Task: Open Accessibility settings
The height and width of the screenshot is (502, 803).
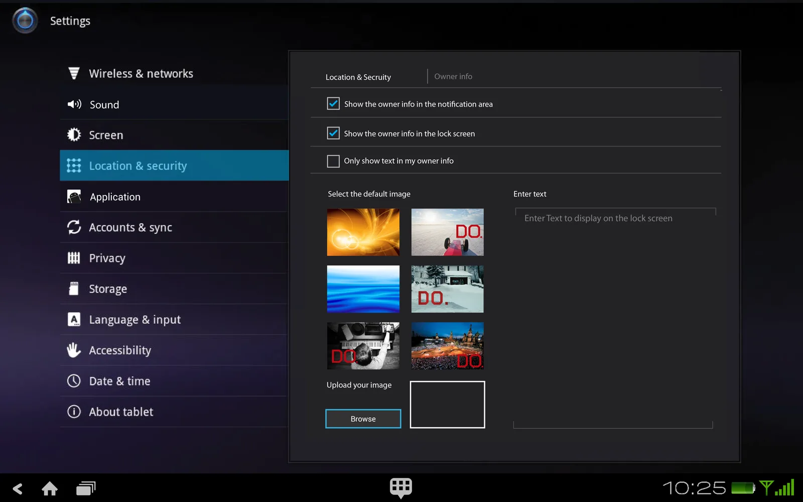Action: (174, 350)
